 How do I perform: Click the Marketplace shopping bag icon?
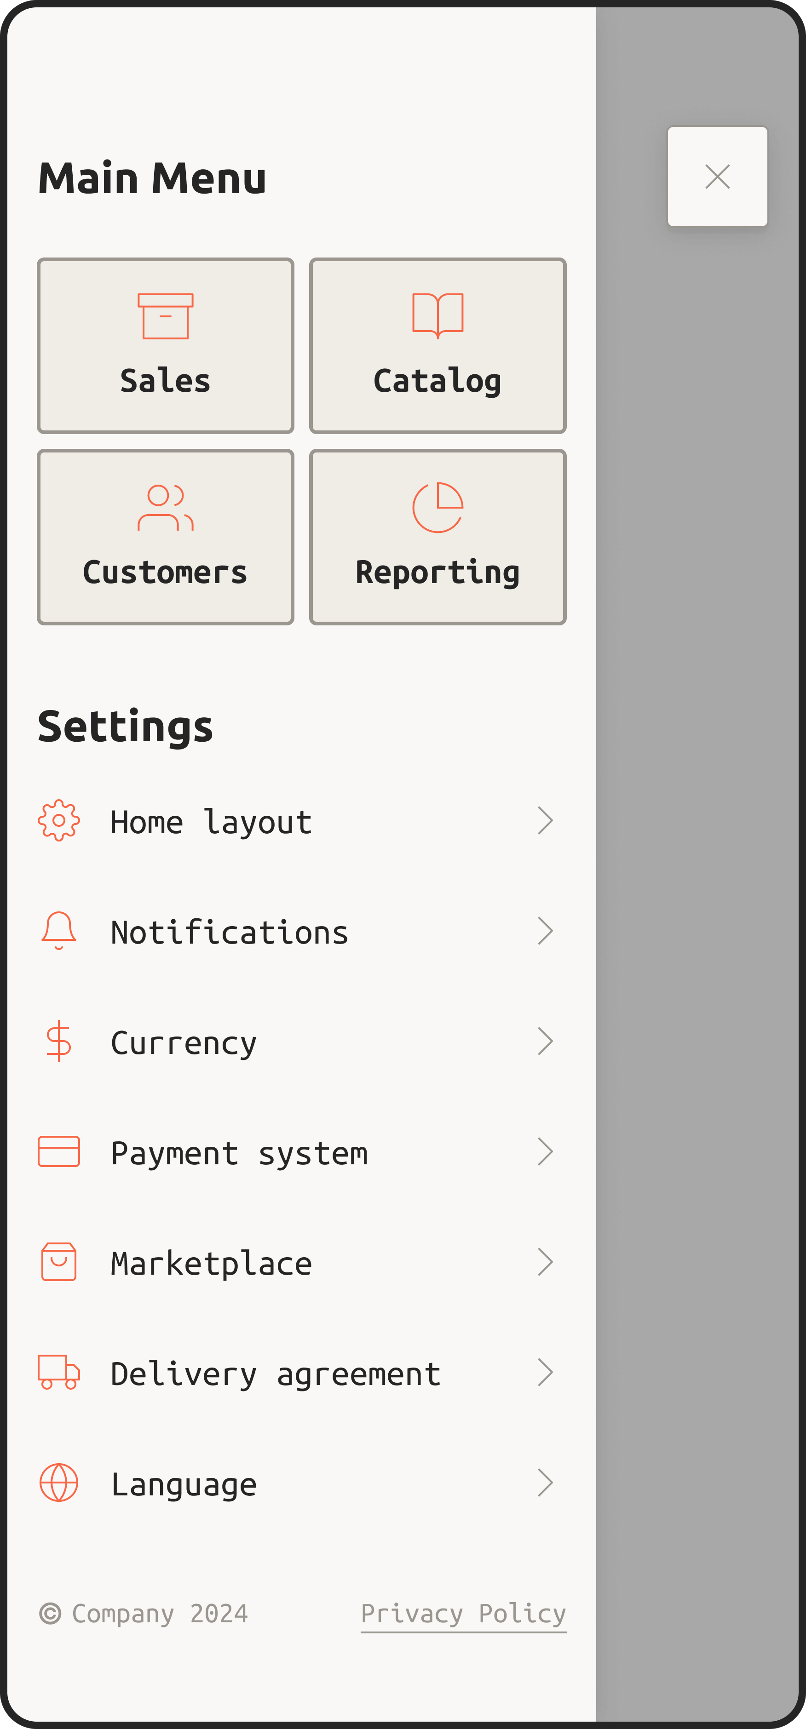pyautogui.click(x=59, y=1262)
